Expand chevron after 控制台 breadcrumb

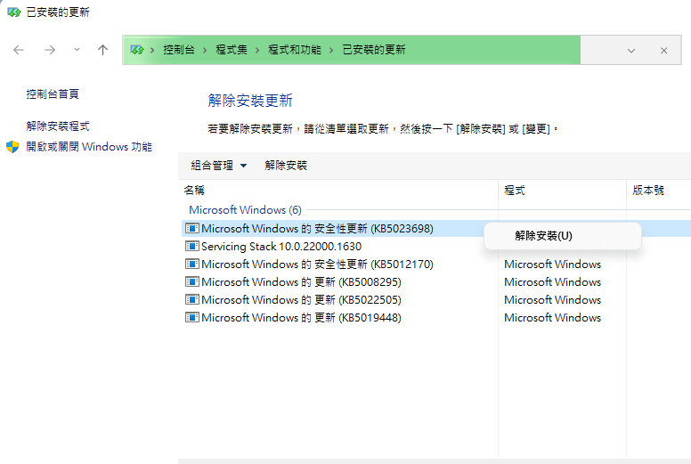[205, 50]
